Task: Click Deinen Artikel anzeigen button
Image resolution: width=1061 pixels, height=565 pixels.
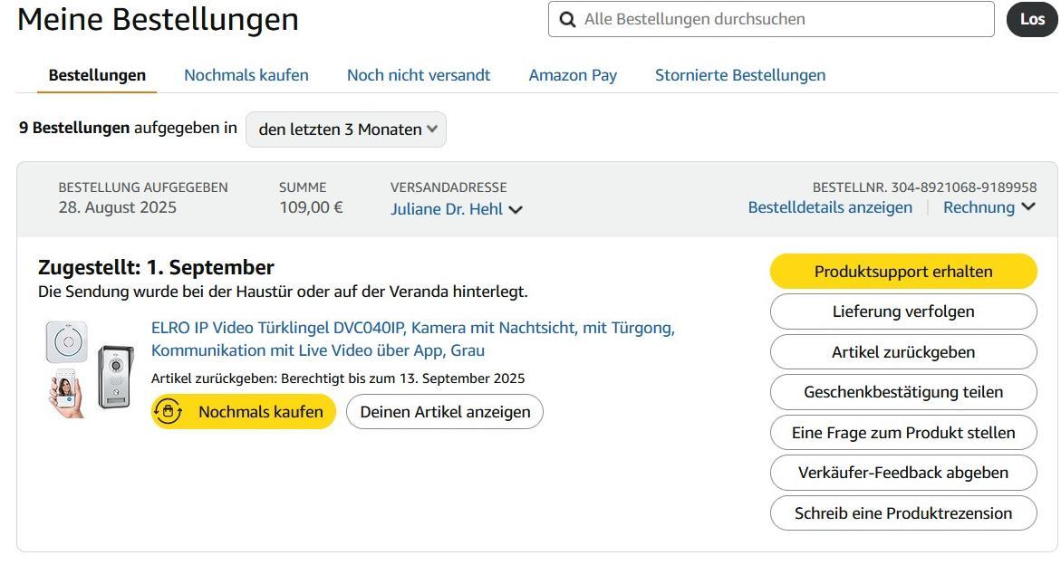Action: coord(445,412)
